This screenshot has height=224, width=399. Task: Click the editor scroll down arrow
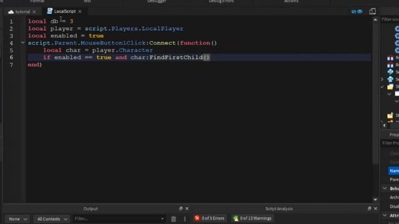(375, 200)
